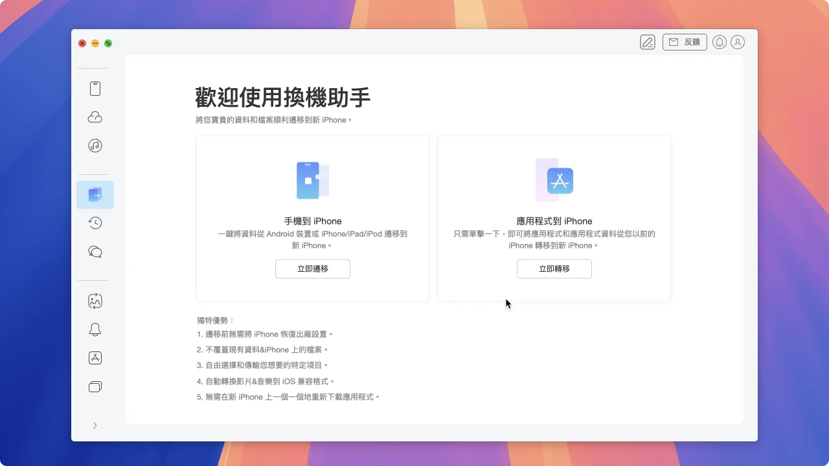Click the subtitle 將您寶貴的資料和檔案順利遷移到新 iPhone
829x466 pixels.
pyautogui.click(x=273, y=120)
